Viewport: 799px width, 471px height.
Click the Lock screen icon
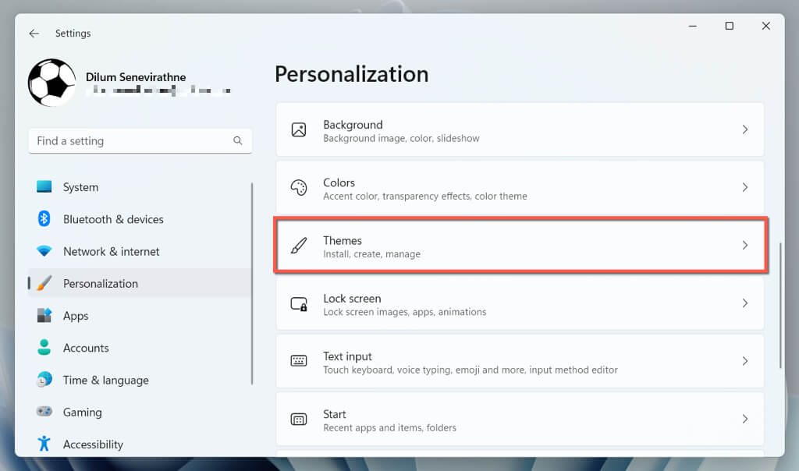click(x=299, y=304)
